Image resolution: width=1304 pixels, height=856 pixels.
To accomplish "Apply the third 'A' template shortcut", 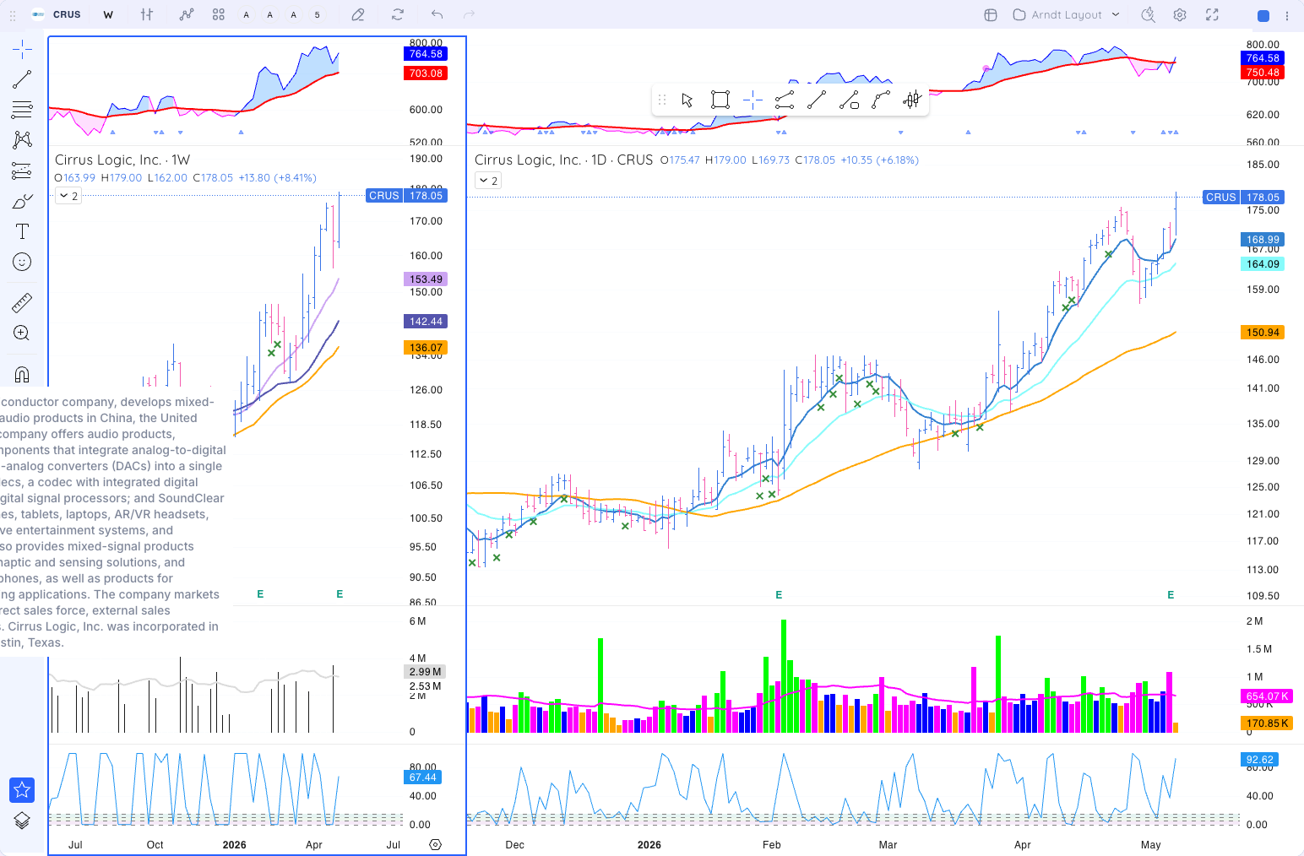I will [293, 14].
